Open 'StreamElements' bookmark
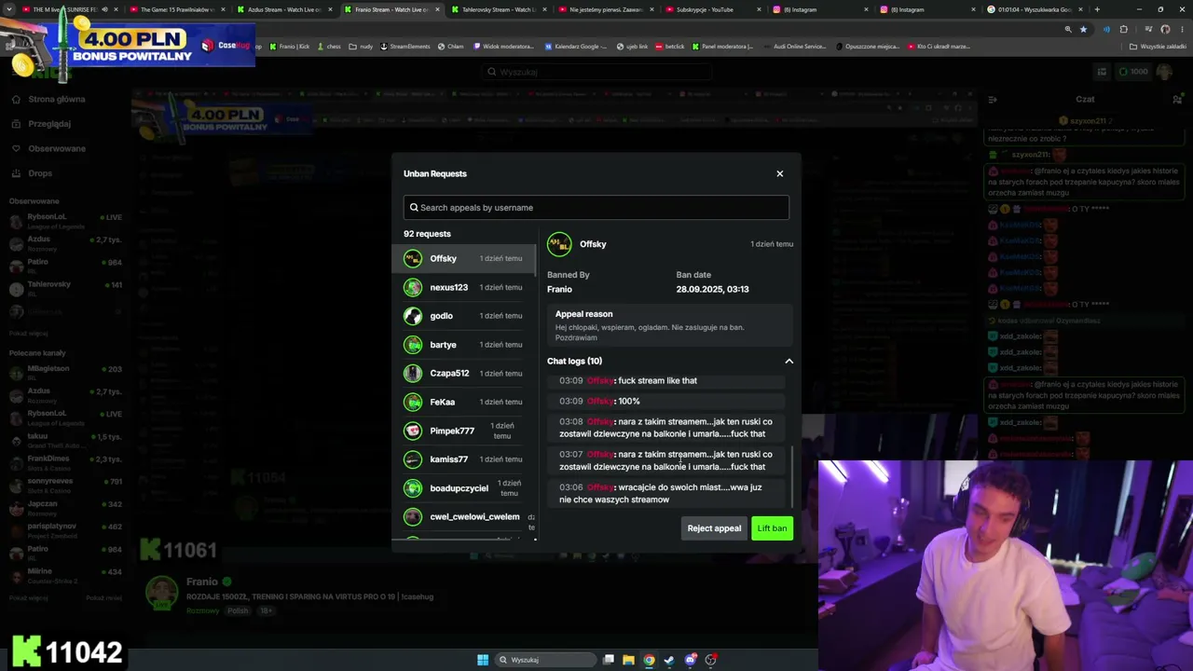This screenshot has height=671, width=1193. pos(405,46)
